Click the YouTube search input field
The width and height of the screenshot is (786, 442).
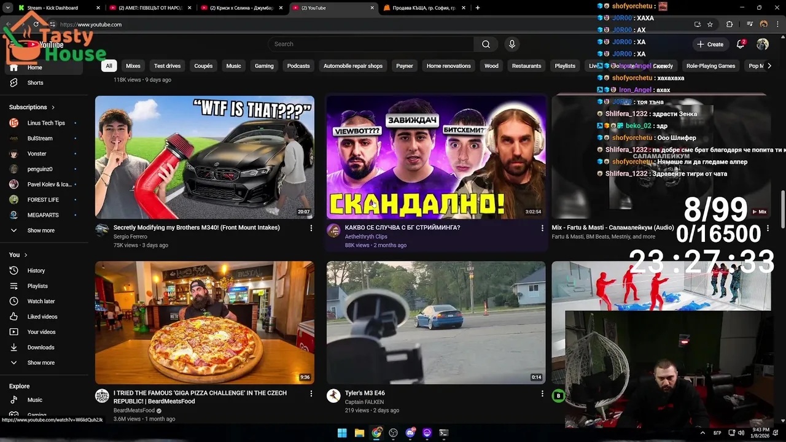pyautogui.click(x=371, y=44)
